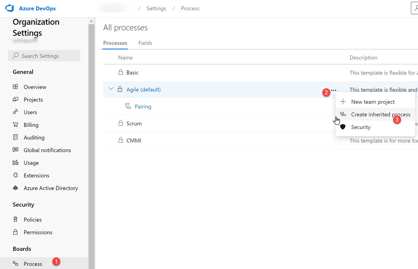Click the Policies badge icon

[15, 219]
